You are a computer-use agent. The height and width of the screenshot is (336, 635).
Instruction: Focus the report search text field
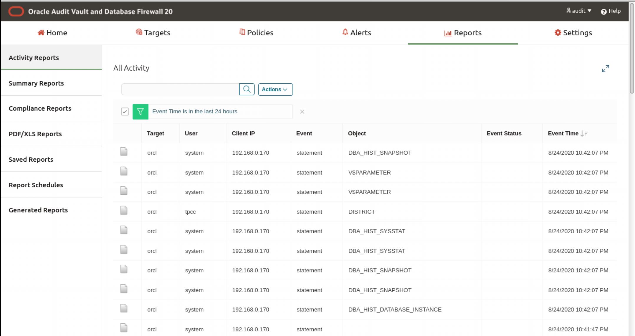click(180, 89)
